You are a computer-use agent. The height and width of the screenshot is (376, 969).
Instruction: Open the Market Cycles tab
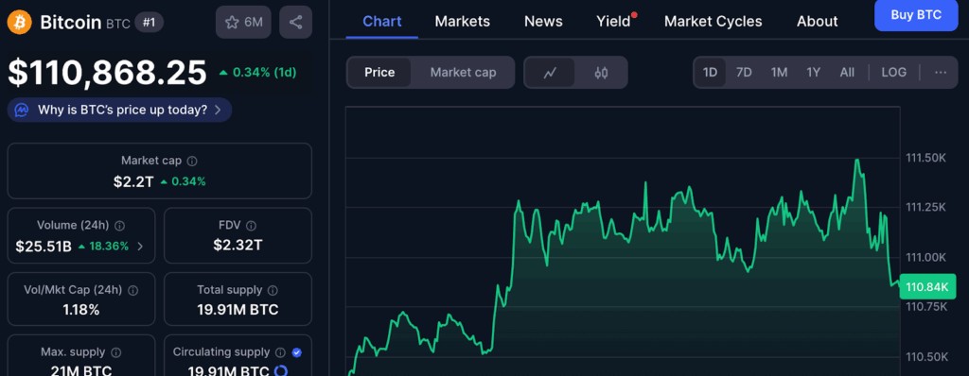tap(714, 22)
